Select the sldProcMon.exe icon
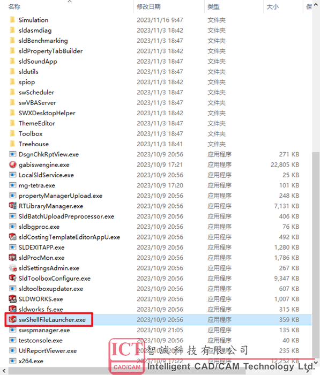The image size is (320, 375). pos(12,258)
